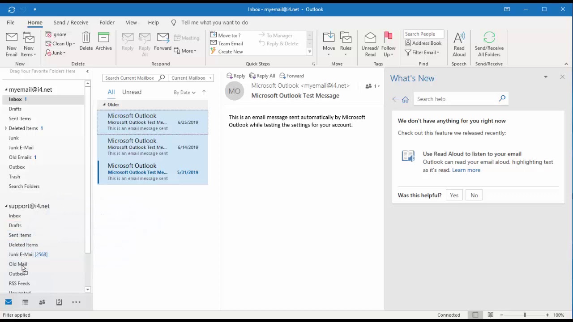Viewport: 573px width, 322px height.
Task: Open the Rules menu
Action: coord(346,44)
